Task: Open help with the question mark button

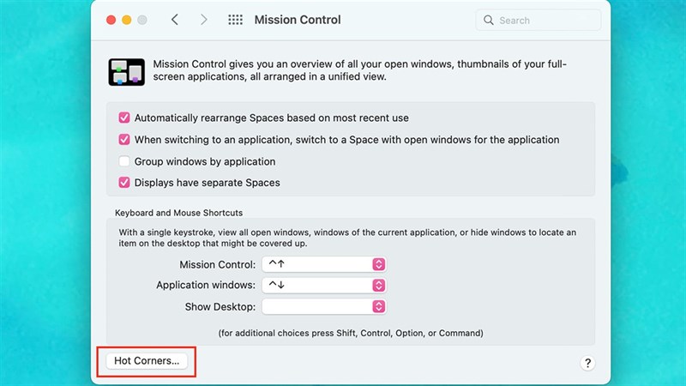Action: click(587, 363)
